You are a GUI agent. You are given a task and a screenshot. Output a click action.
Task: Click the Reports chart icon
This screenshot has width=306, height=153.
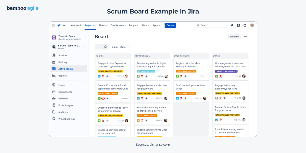54,75
